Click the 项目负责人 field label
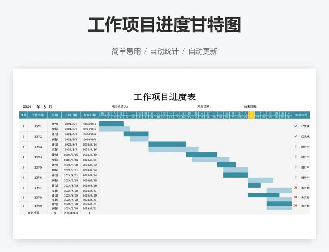 tap(120, 106)
